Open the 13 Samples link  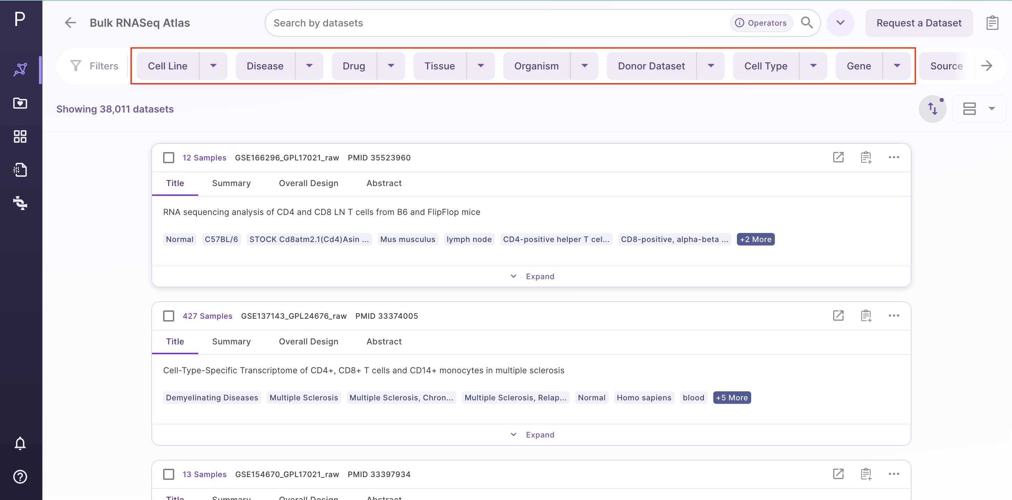[204, 475]
